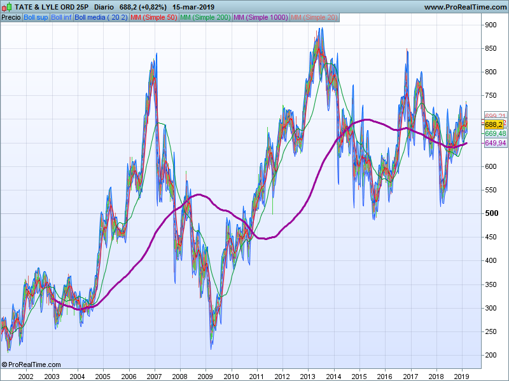
Task: Click the 2010 year label on the time axis
Action: pyautogui.click(x=231, y=377)
